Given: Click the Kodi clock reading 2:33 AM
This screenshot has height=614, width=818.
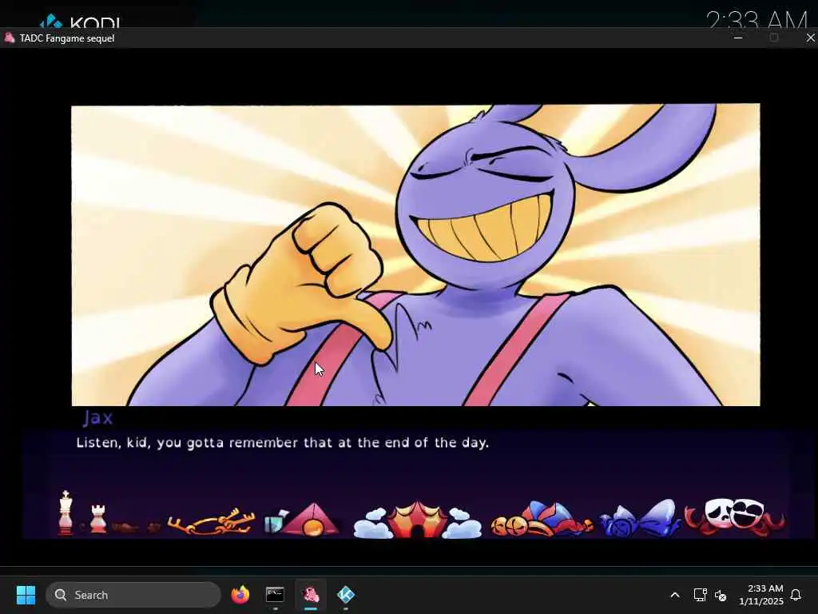Looking at the screenshot, I should pos(756,20).
